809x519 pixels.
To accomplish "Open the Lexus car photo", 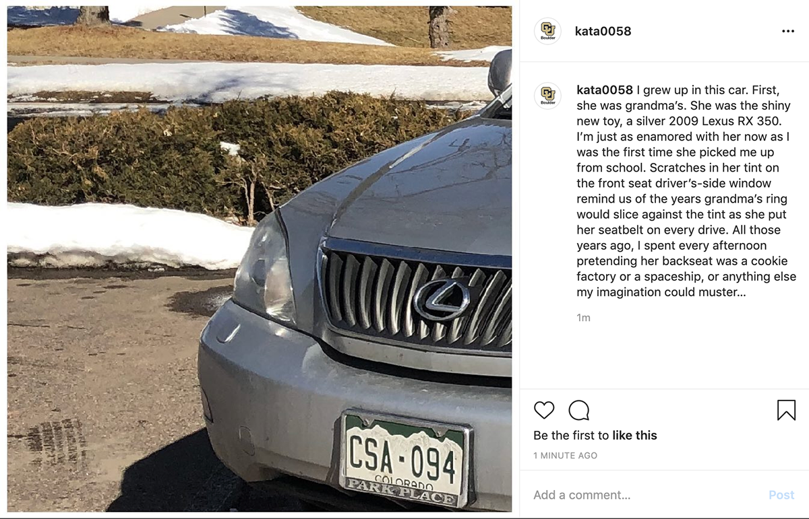I will click(260, 258).
